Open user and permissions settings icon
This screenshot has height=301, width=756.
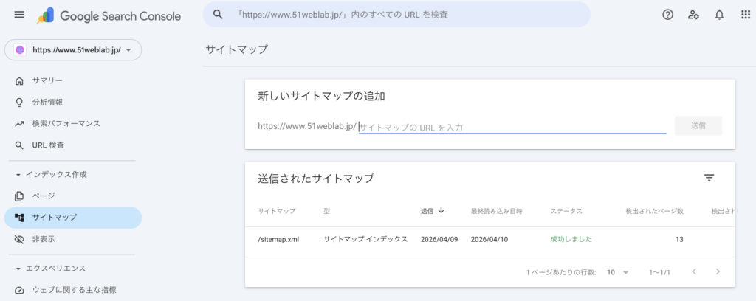click(x=693, y=15)
